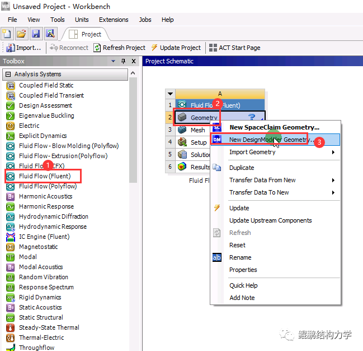The width and height of the screenshot is (363, 351).
Task: Click the Hydrodynamic Response icon
Action: [x=11, y=227]
